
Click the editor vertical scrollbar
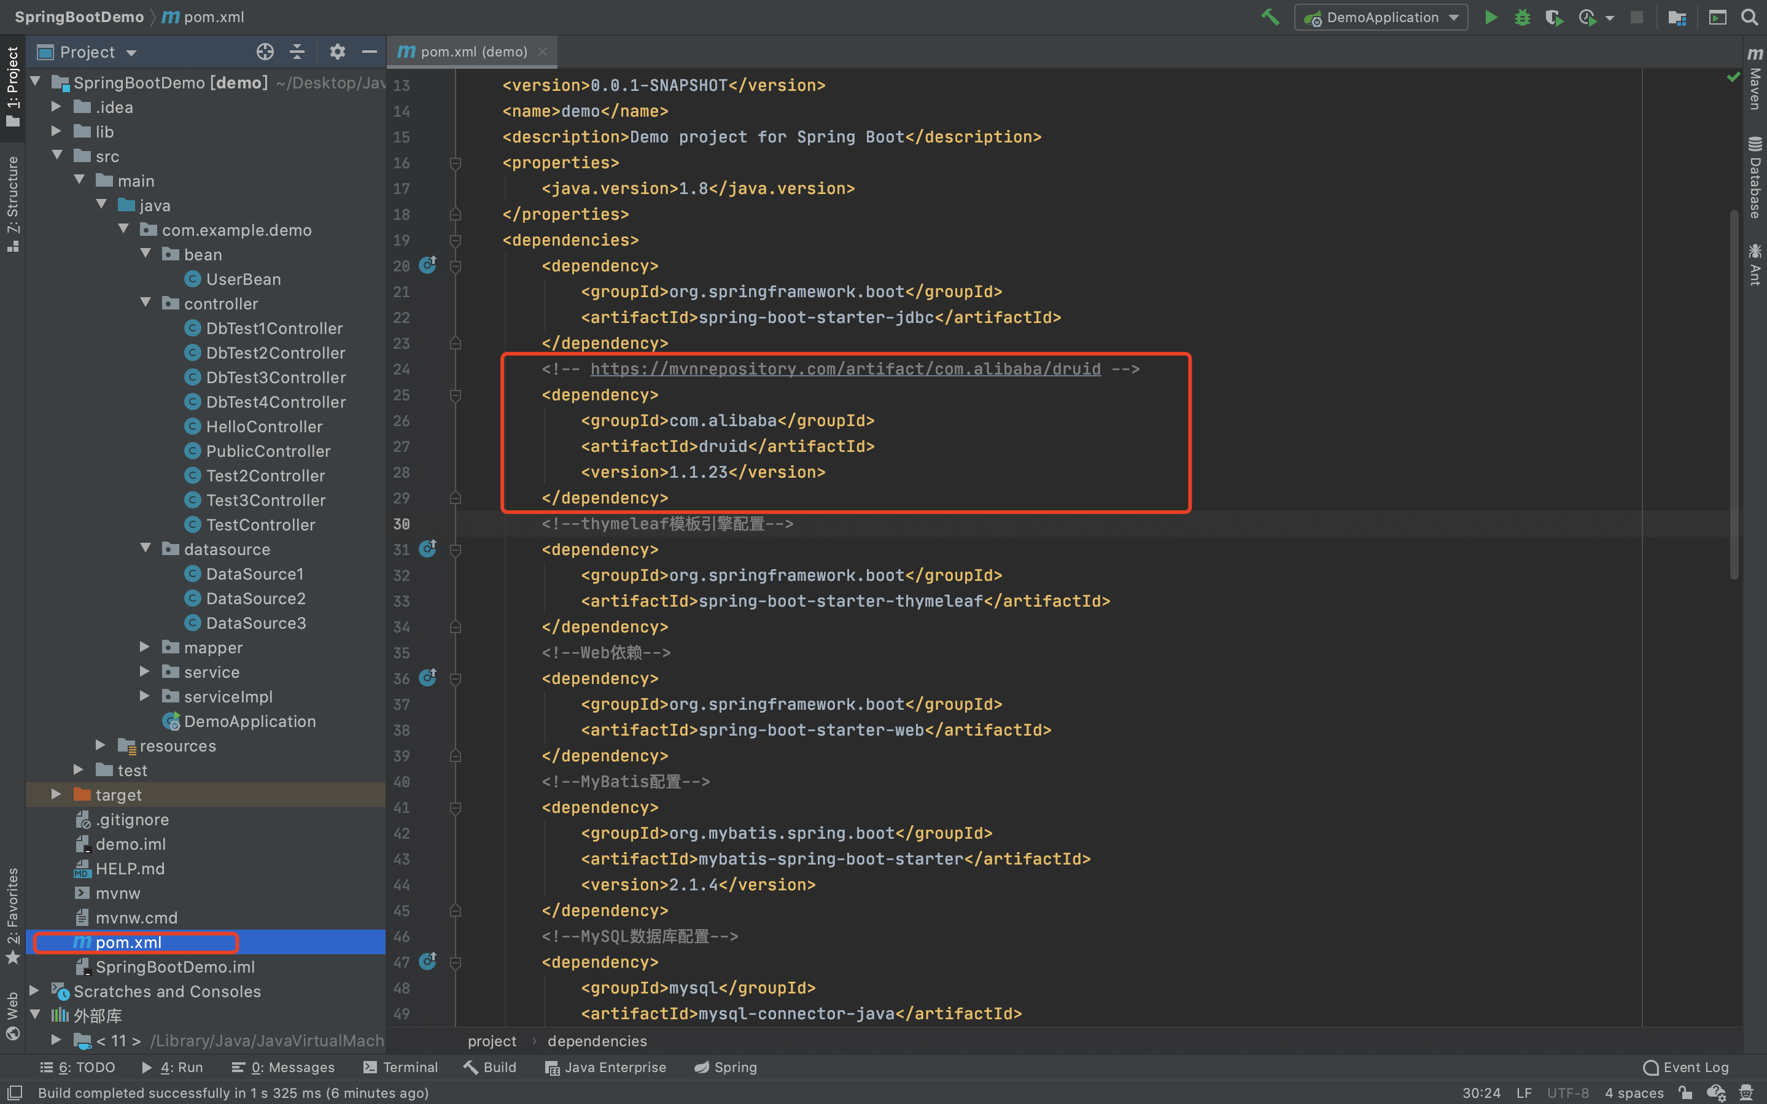tap(1734, 394)
